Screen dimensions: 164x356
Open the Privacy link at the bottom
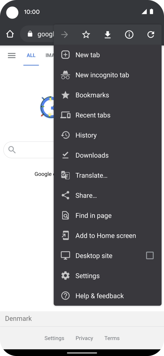84,338
